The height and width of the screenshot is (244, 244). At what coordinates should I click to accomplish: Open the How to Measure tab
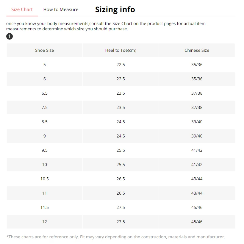61,10
